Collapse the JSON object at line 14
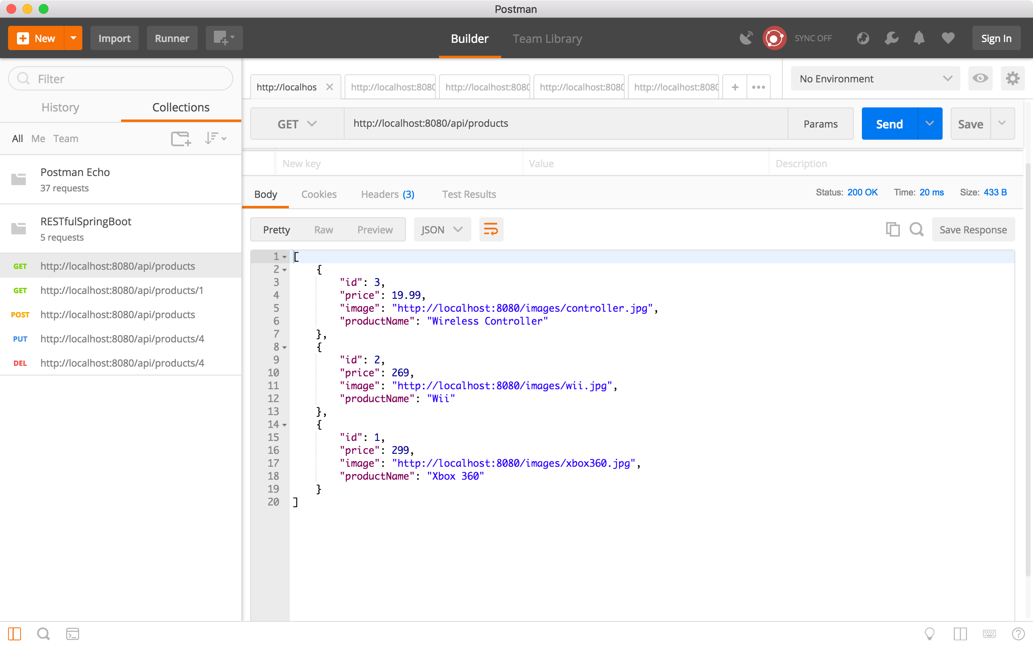 pos(285,425)
